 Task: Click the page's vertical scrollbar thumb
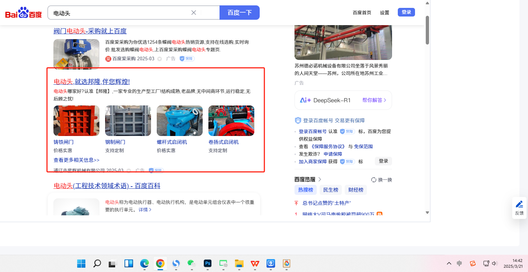(x=427, y=30)
